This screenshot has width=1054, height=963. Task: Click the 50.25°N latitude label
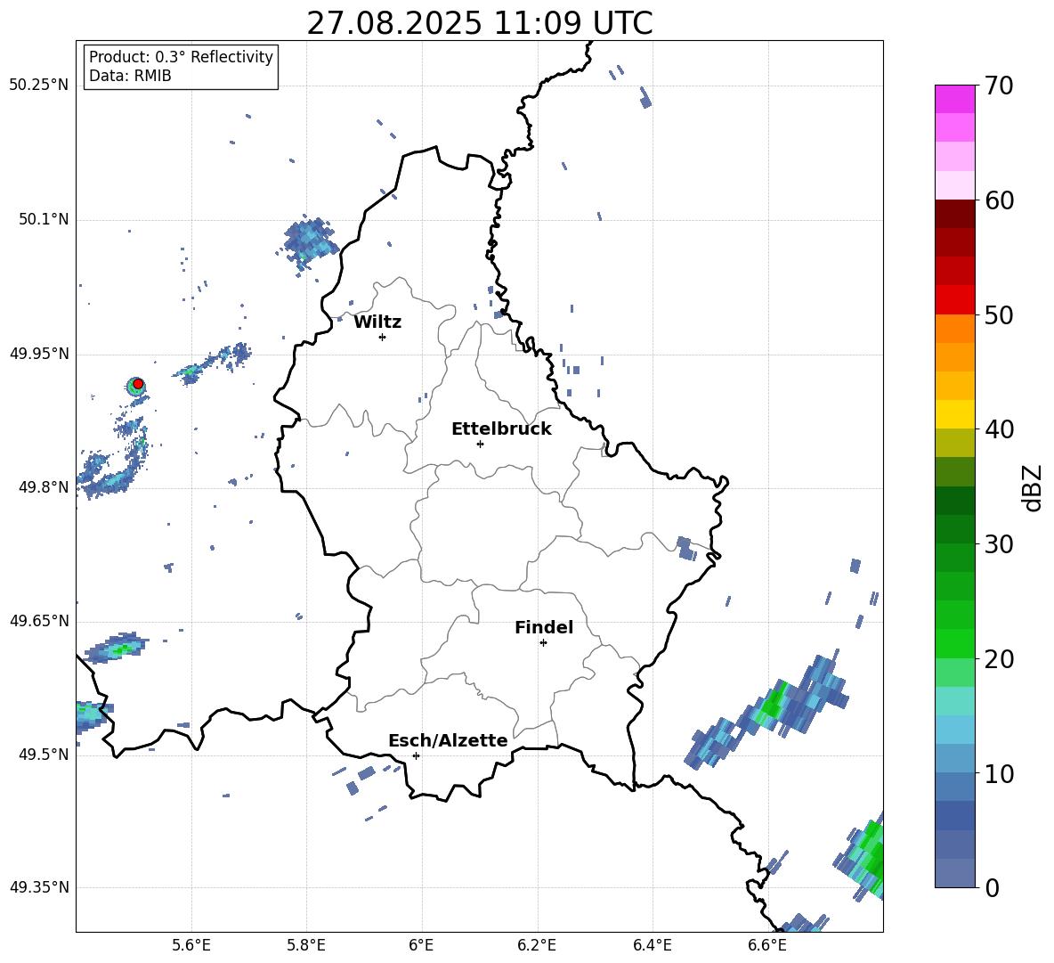pyautogui.click(x=39, y=86)
